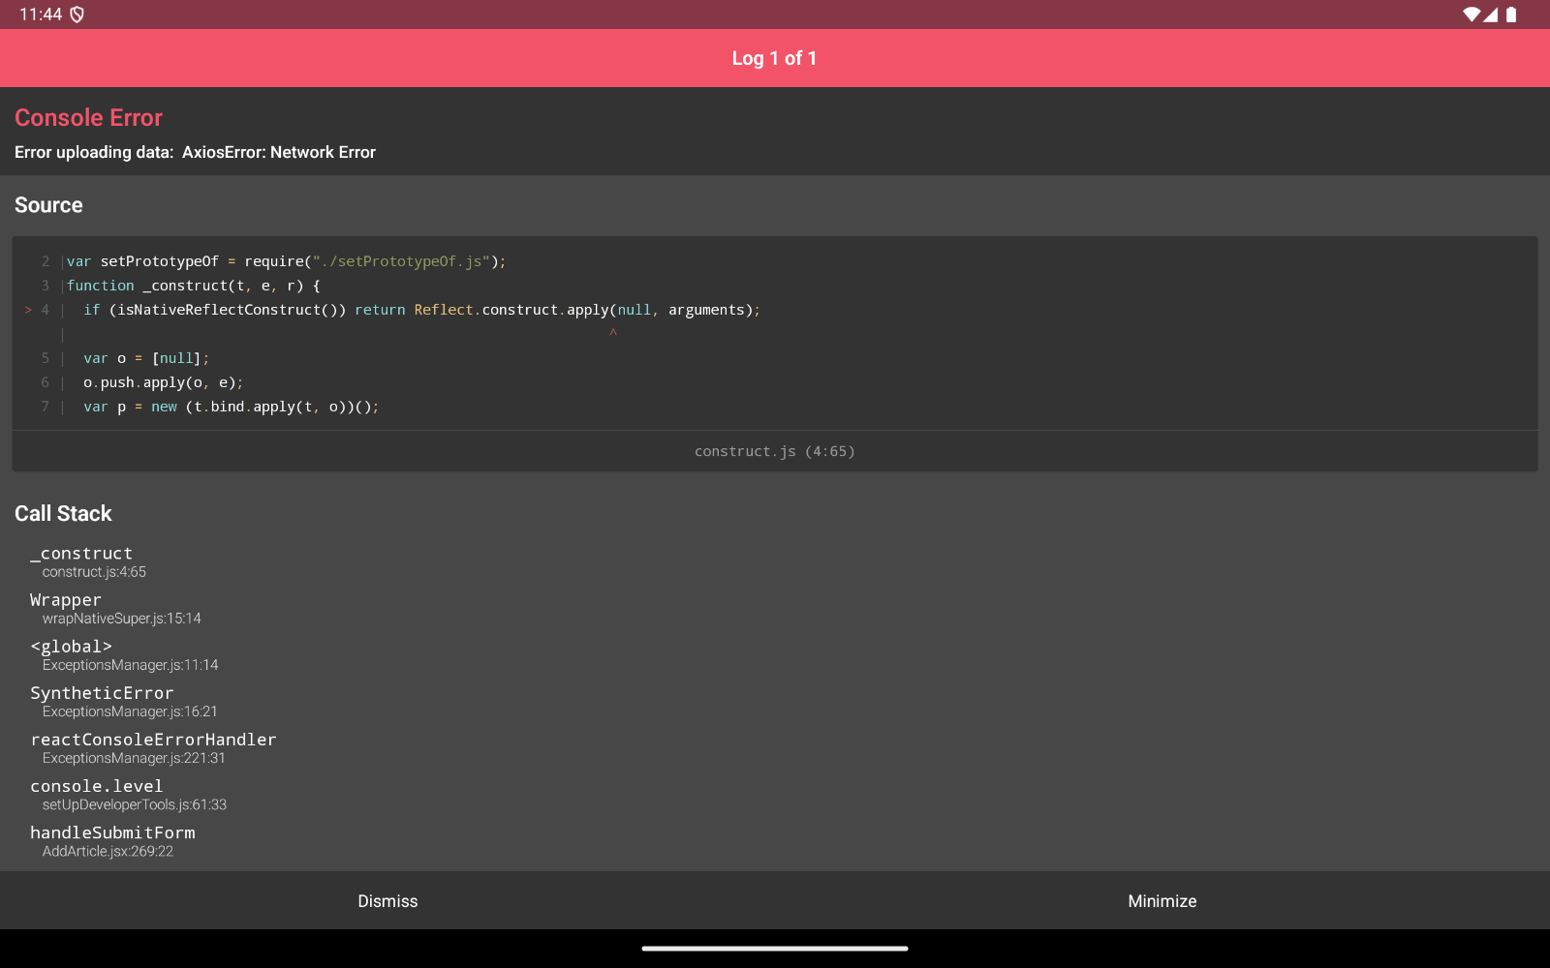Dismiss the console error log
The height and width of the screenshot is (968, 1550).
coord(387,901)
